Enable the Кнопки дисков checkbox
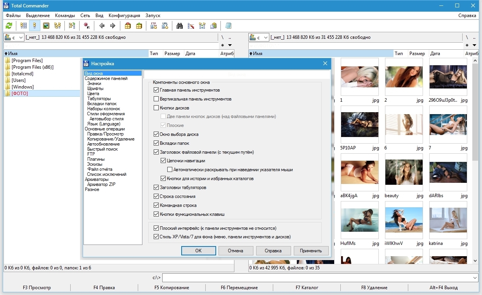 tap(156, 108)
